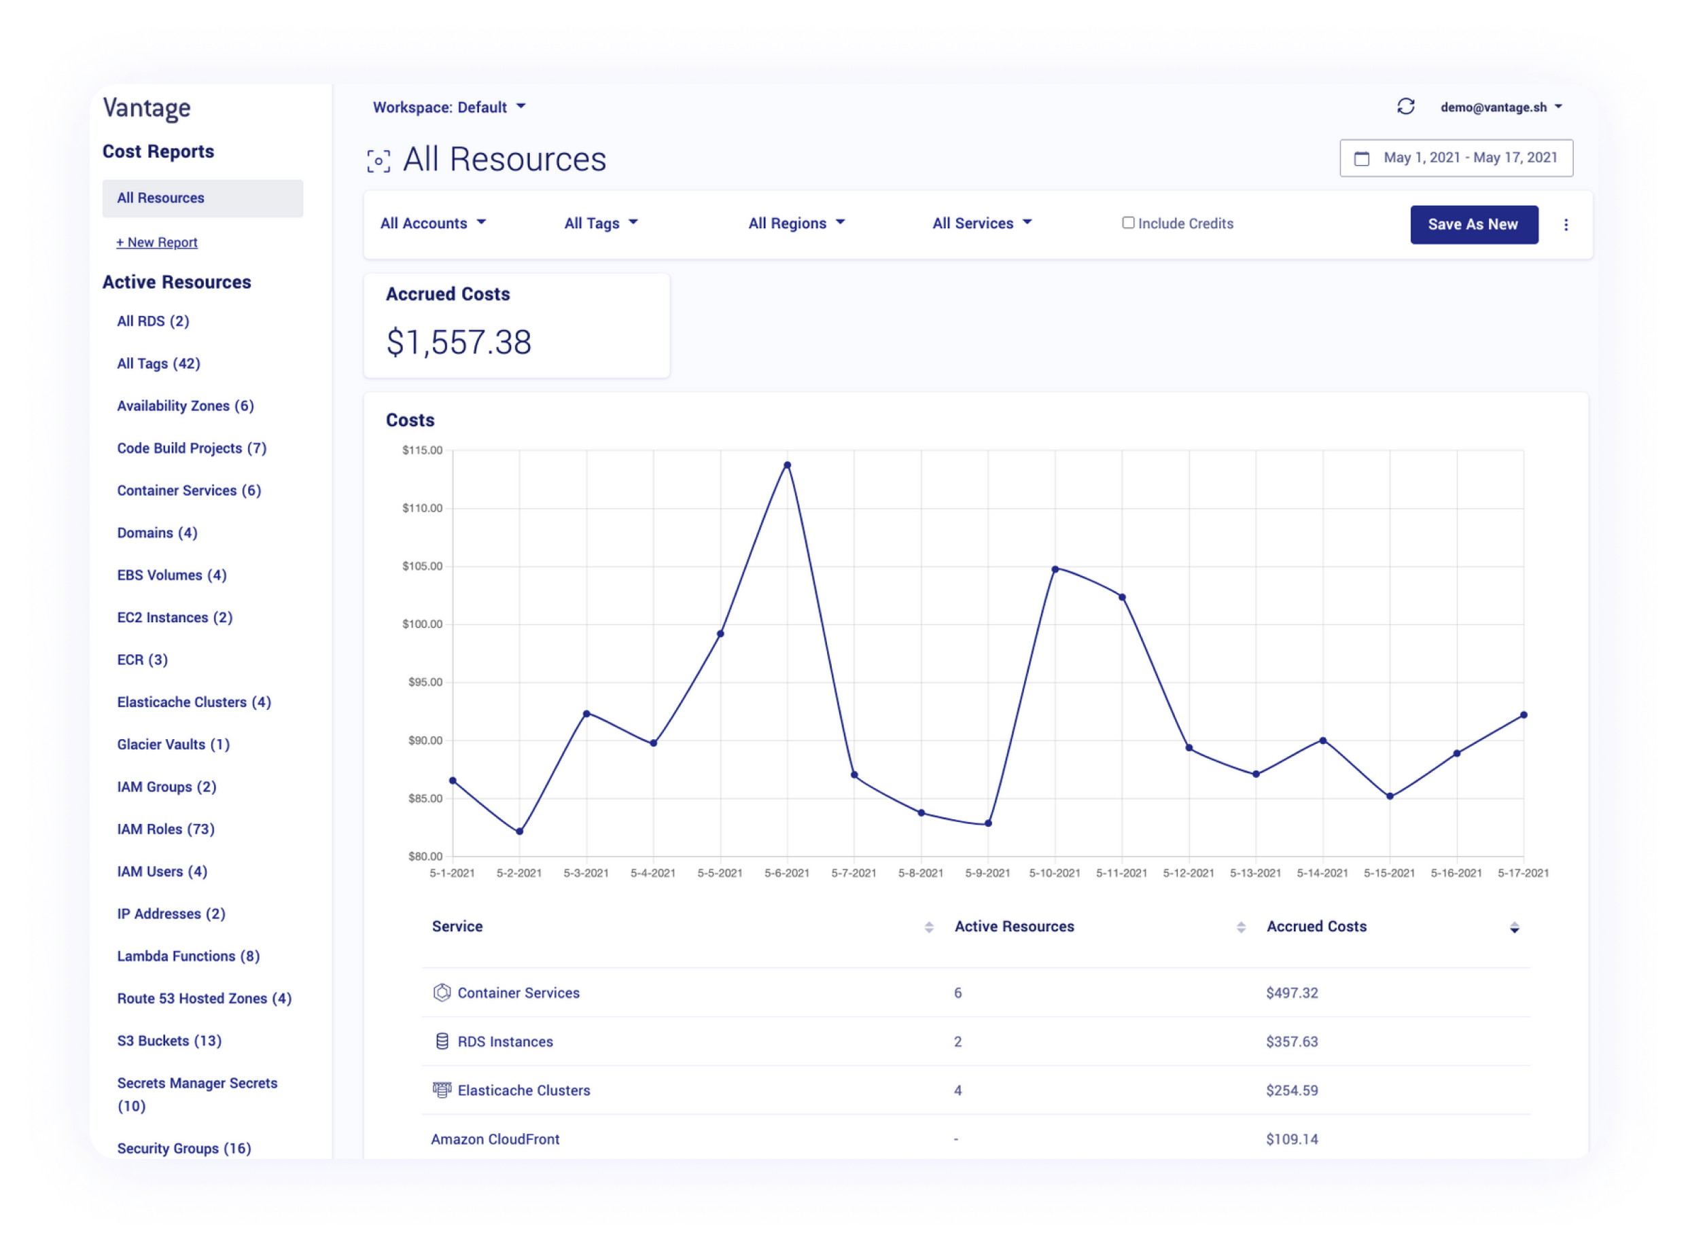
Task: Open the Workspace: Default selector
Action: (x=448, y=108)
